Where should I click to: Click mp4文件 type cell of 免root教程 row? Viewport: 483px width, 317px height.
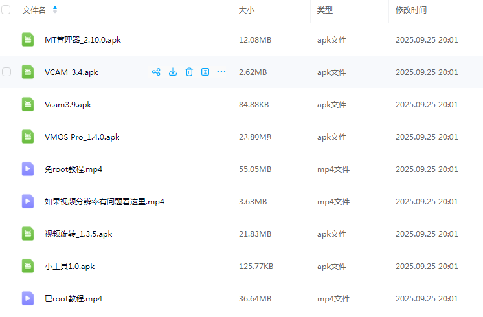tap(333, 169)
